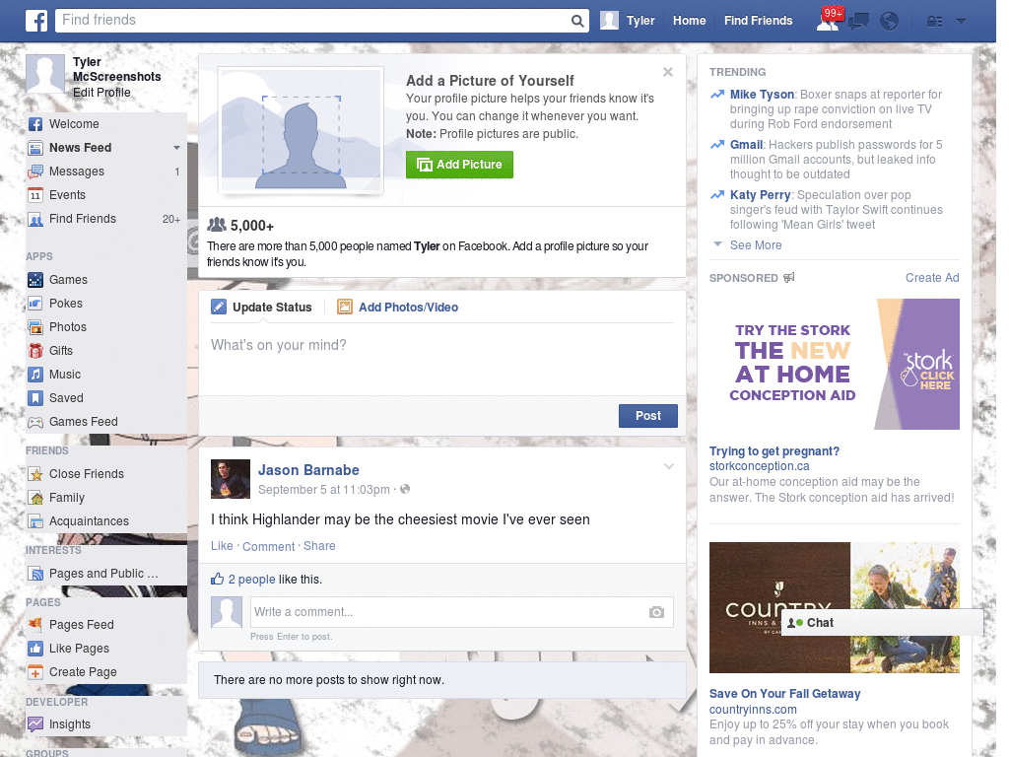1009x757 pixels.
Task: Open Gifts app icon
Action: pyautogui.click(x=35, y=351)
